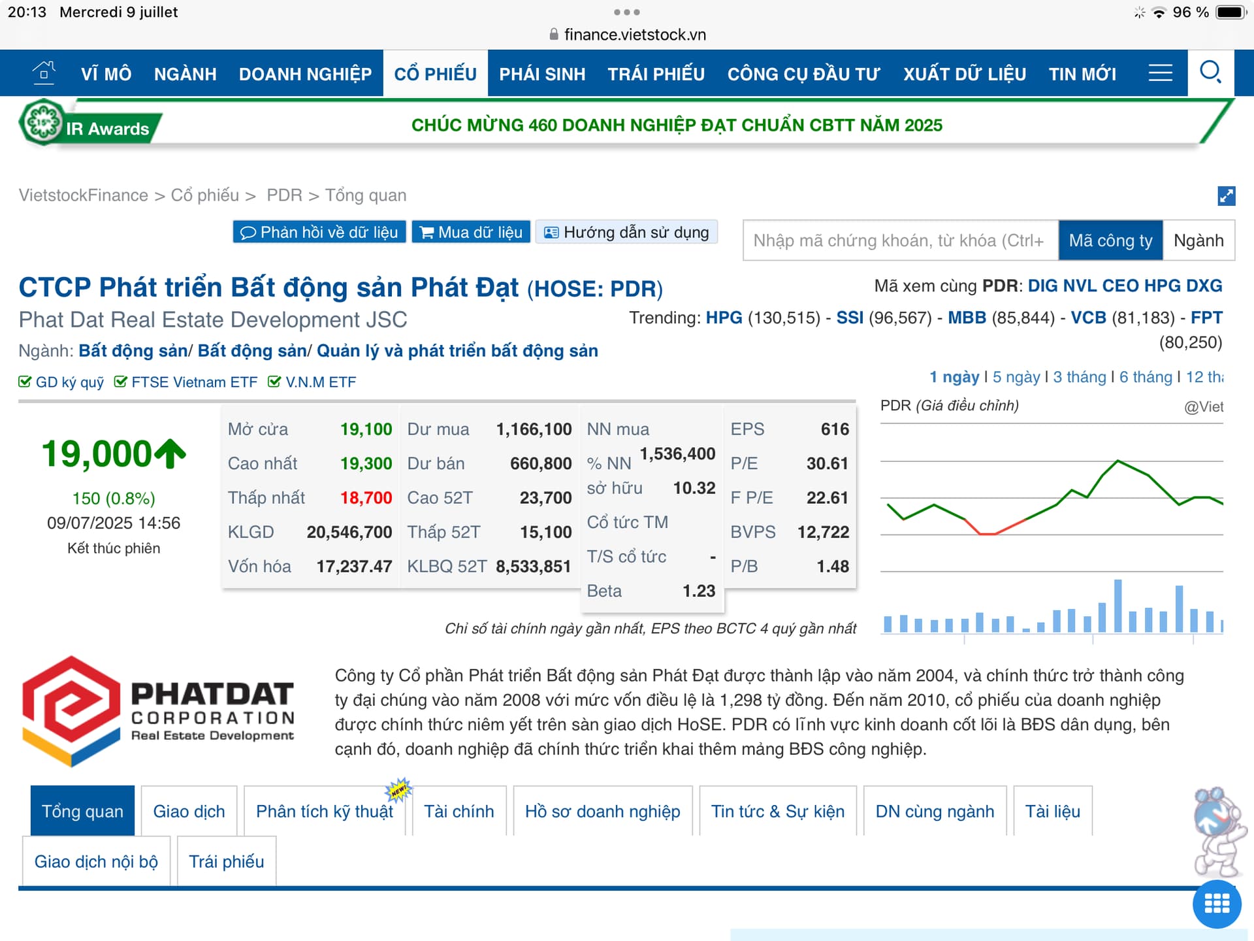Click V.N.M ETF checkmark label
The width and height of the screenshot is (1254, 941).
click(x=312, y=382)
